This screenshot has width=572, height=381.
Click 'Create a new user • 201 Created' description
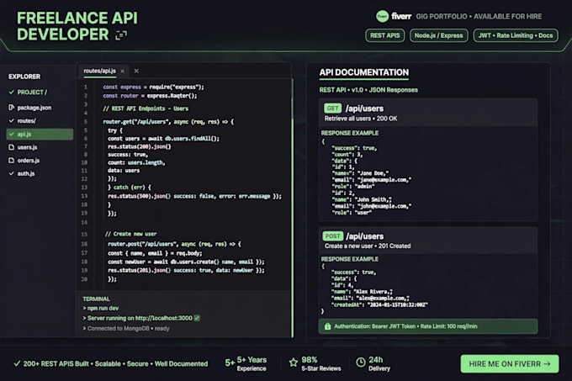(368, 246)
